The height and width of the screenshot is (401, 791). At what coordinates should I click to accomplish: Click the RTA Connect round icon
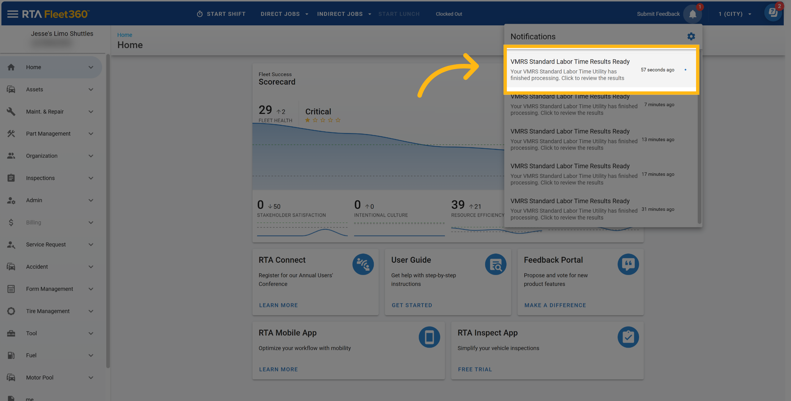tap(363, 264)
